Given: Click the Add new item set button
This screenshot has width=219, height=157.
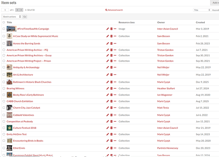Looking at the screenshot, I should click(x=215, y=3).
